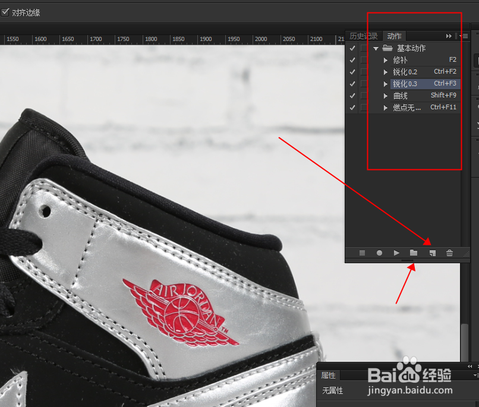Toggle dialog box for 修补 action

click(364, 60)
